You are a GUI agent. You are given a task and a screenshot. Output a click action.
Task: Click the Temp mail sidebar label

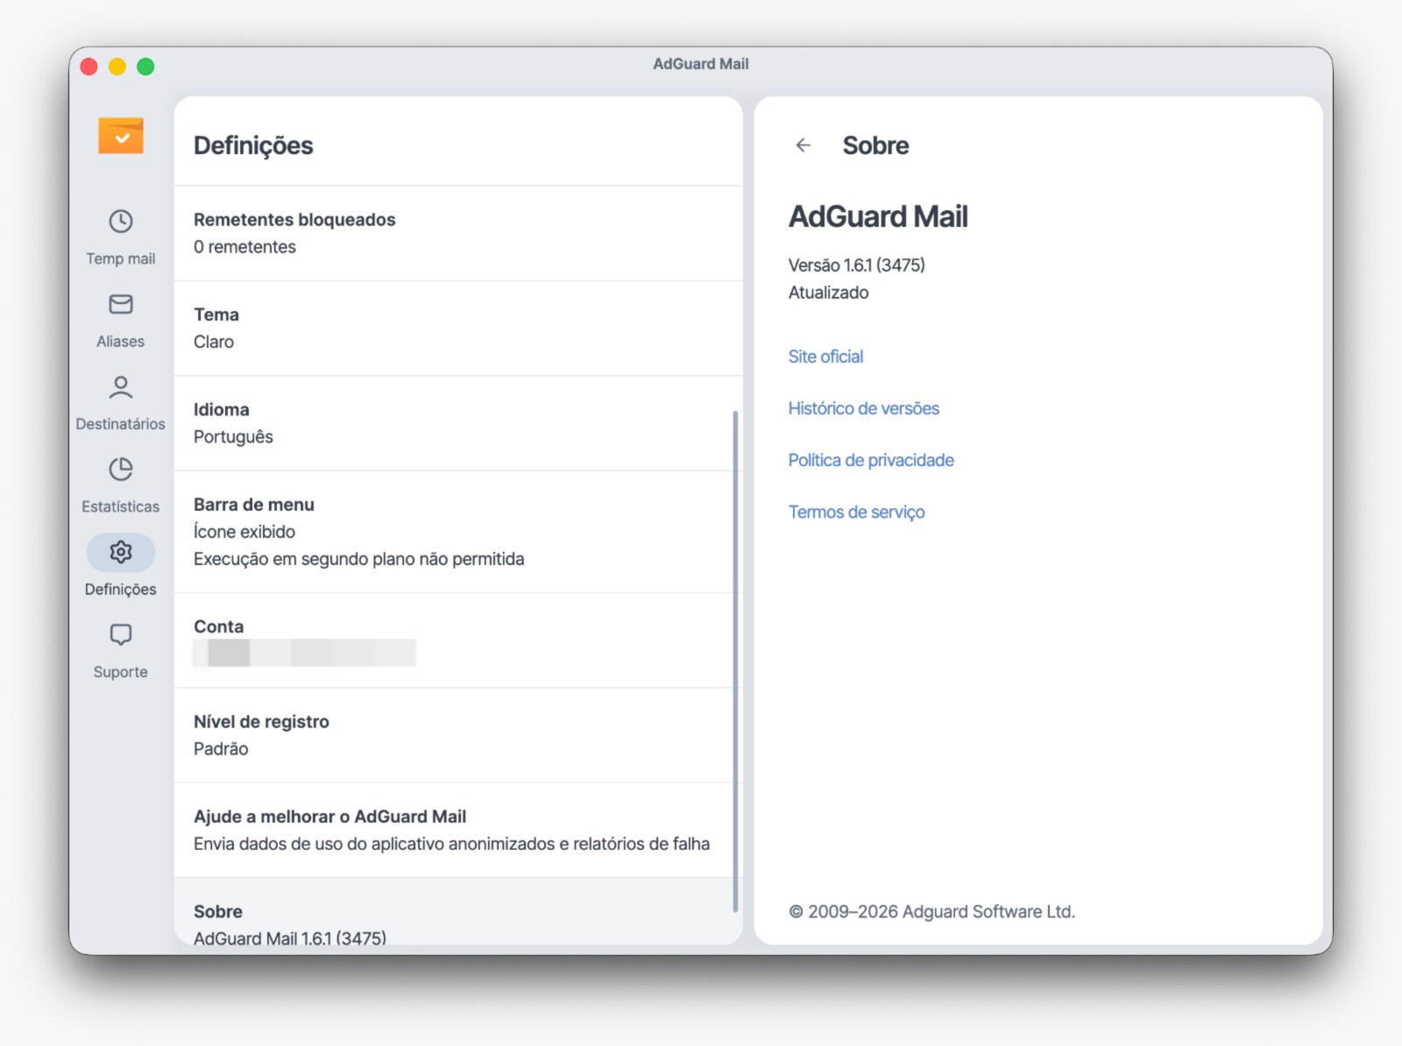[121, 258]
